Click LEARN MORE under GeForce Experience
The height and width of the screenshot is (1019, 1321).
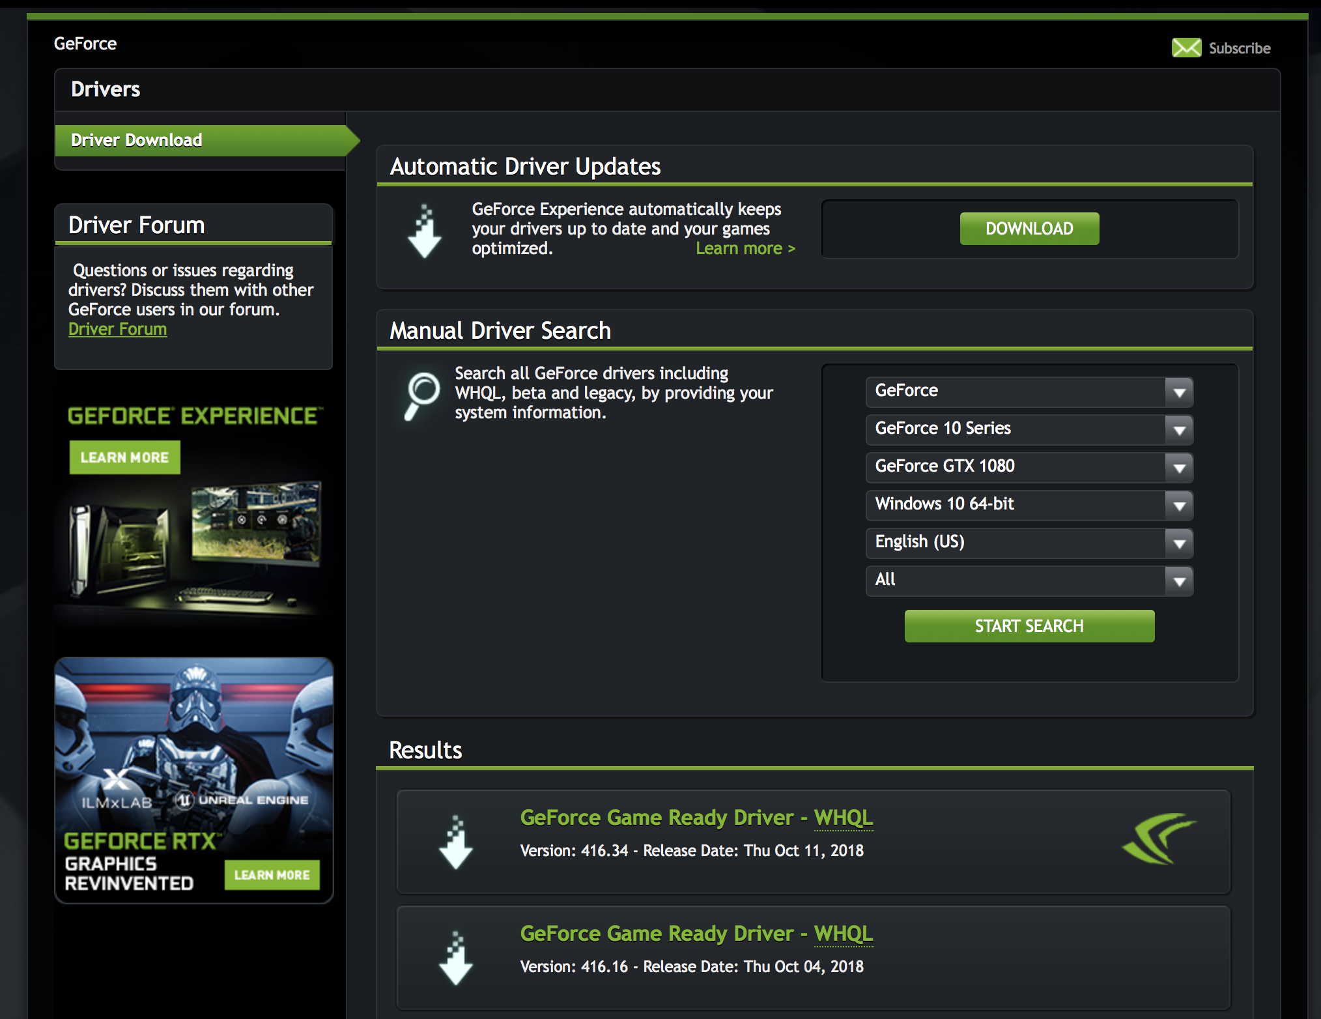(125, 457)
